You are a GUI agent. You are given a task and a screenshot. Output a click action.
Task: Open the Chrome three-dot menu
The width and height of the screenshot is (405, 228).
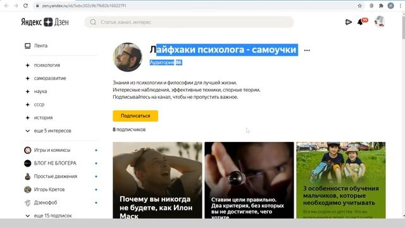[x=401, y=6]
